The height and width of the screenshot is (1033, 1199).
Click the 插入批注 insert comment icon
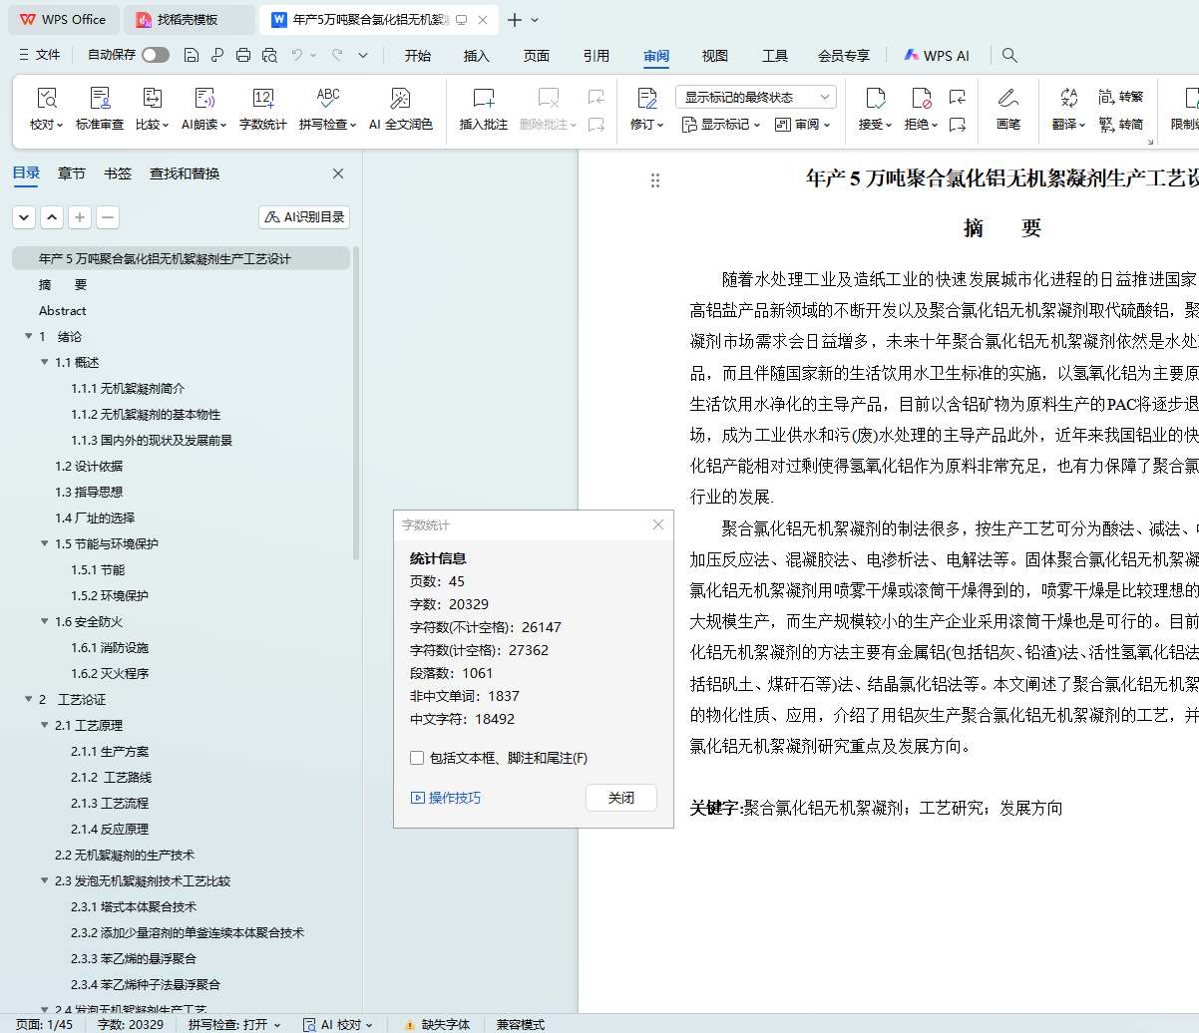[483, 99]
